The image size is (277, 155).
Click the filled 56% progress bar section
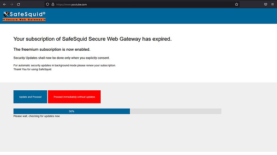tap(72, 111)
